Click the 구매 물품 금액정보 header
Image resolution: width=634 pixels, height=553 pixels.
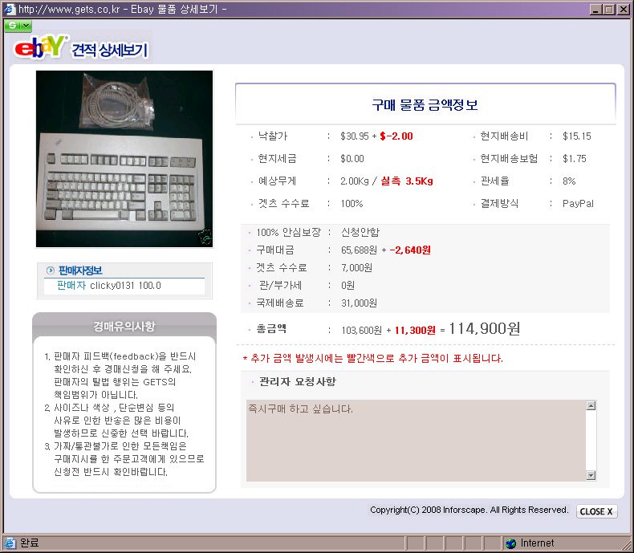425,104
